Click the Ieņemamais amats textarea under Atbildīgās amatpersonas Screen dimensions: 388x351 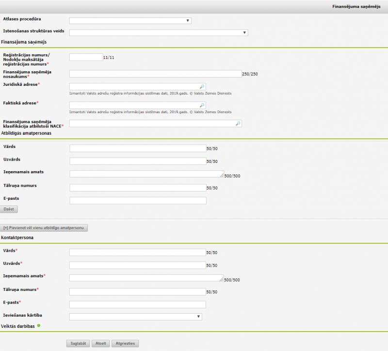145,174
